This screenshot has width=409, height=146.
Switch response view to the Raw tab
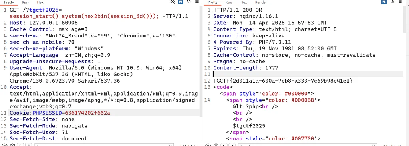(229, 2)
